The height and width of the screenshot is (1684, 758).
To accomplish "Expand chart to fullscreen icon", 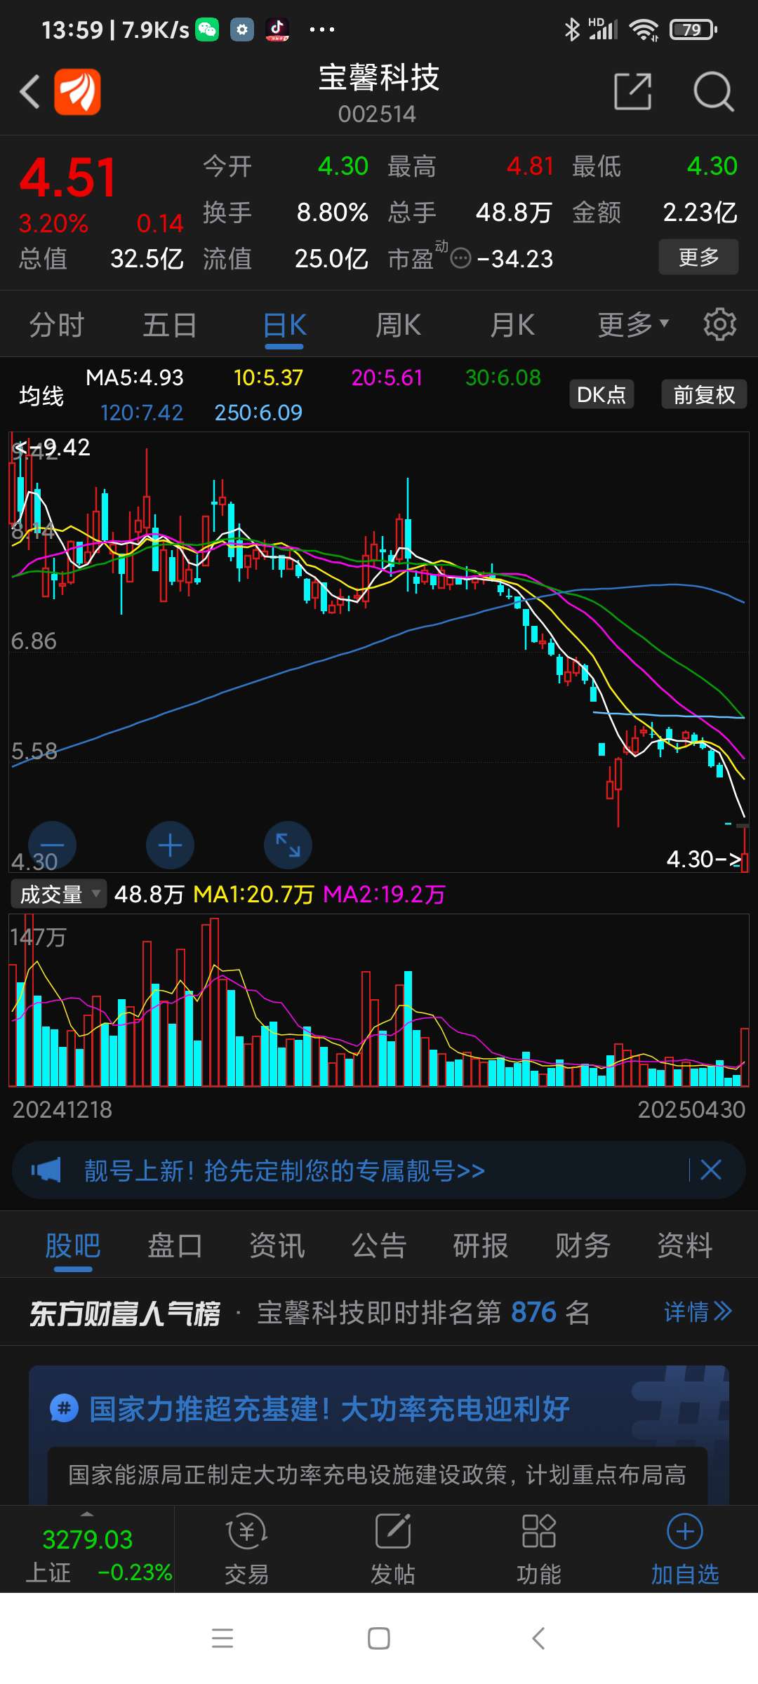I will [288, 845].
